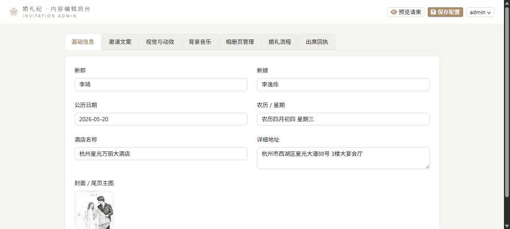This screenshot has height=229, width=510.
Task: Click inside the 详细地址 textarea
Action: 343,158
